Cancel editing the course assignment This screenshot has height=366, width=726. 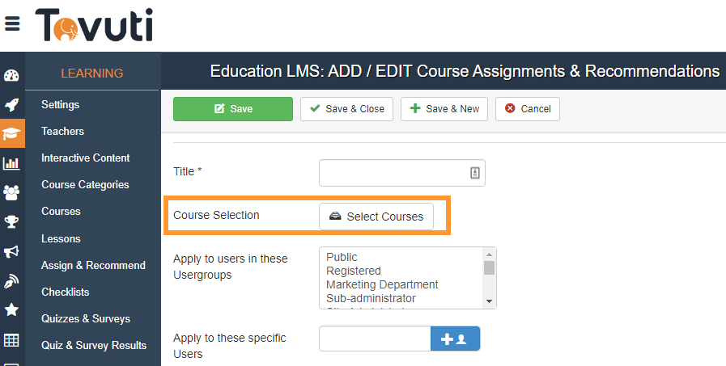click(529, 109)
